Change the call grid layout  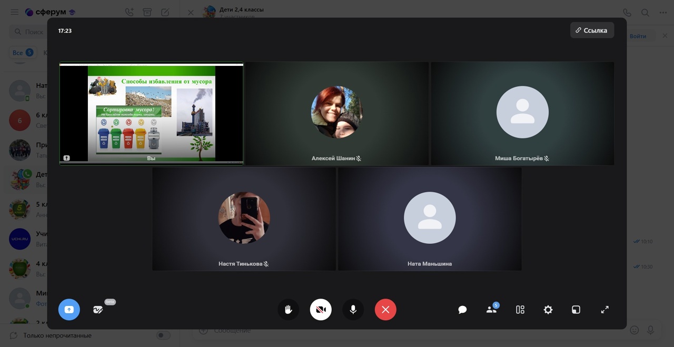pyautogui.click(x=520, y=310)
